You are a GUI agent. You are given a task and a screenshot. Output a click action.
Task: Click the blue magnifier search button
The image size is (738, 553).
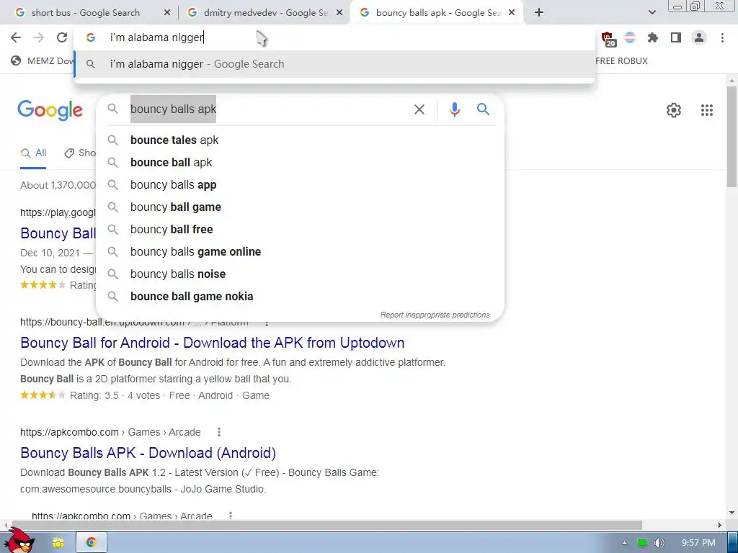pyautogui.click(x=483, y=109)
